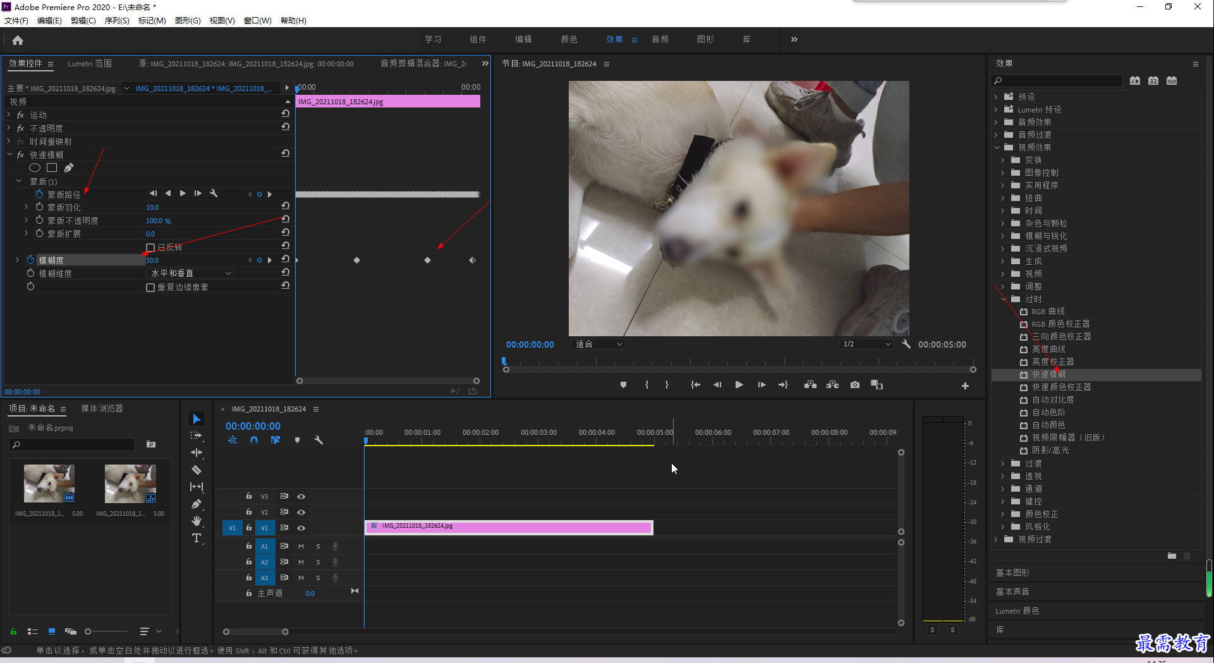Click the effects search field

(x=1057, y=81)
